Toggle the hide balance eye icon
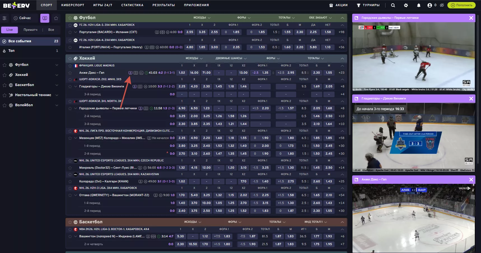This screenshot has width=481, height=253. tap(442, 5)
